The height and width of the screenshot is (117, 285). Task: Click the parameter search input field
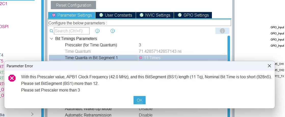[x=72, y=31]
